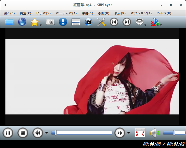Image resolution: width=186 pixels, height=148 pixels.
Task: Jump to next file in playlist
Action: (127, 22)
